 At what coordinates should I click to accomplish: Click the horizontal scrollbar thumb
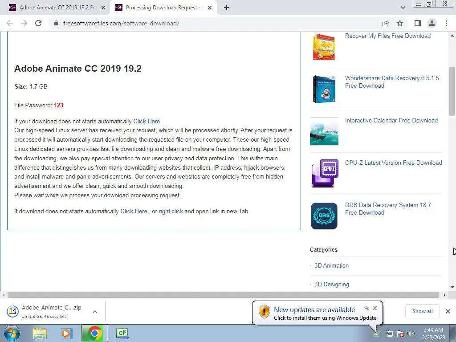coord(223,295)
